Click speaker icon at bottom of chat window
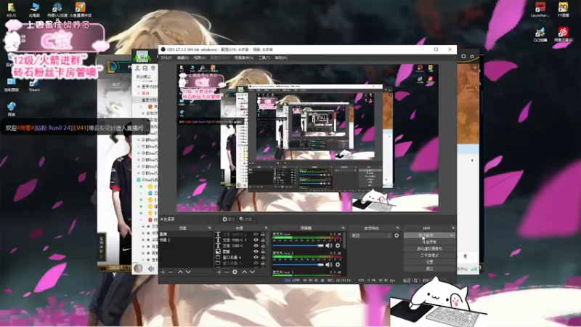The height and width of the screenshot is (327, 581). click(151, 268)
